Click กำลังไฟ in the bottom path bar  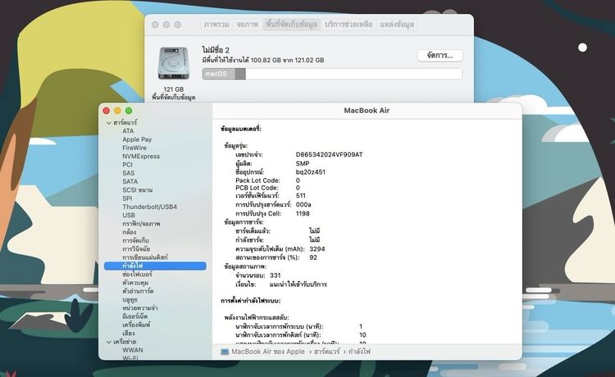359,352
